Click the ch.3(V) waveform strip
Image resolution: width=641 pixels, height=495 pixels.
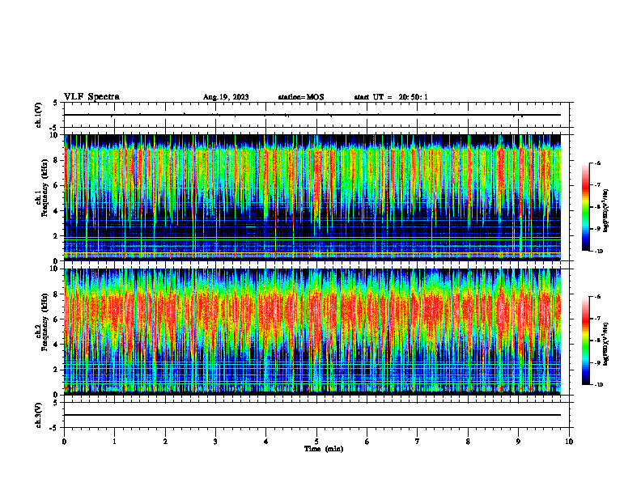(316, 415)
